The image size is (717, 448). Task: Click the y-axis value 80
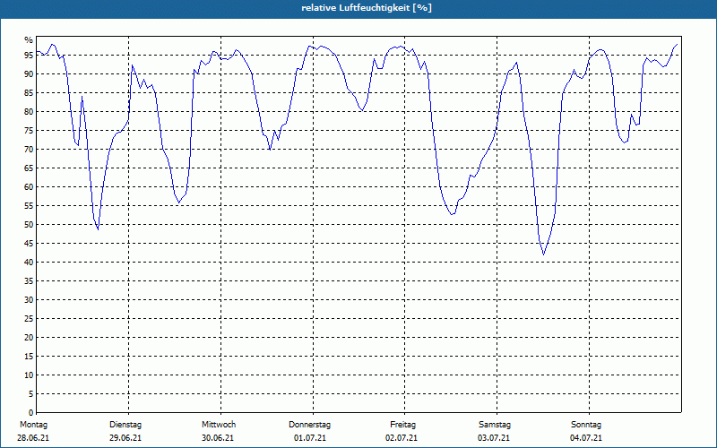[x=29, y=111]
